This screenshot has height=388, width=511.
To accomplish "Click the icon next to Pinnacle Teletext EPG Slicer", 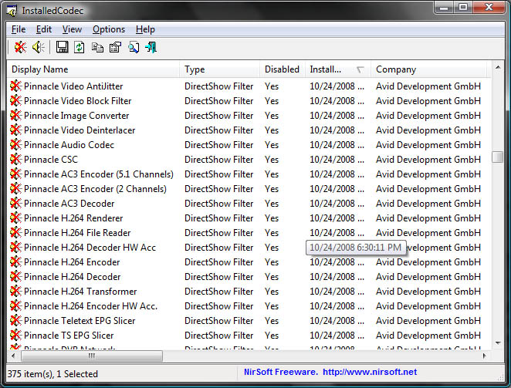I will pyautogui.click(x=15, y=321).
